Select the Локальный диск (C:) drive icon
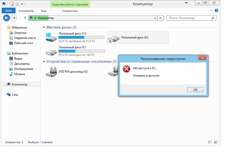 [51, 37]
